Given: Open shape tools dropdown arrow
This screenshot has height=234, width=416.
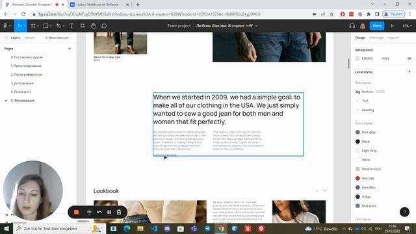Looking at the screenshot, I should point(51,26).
